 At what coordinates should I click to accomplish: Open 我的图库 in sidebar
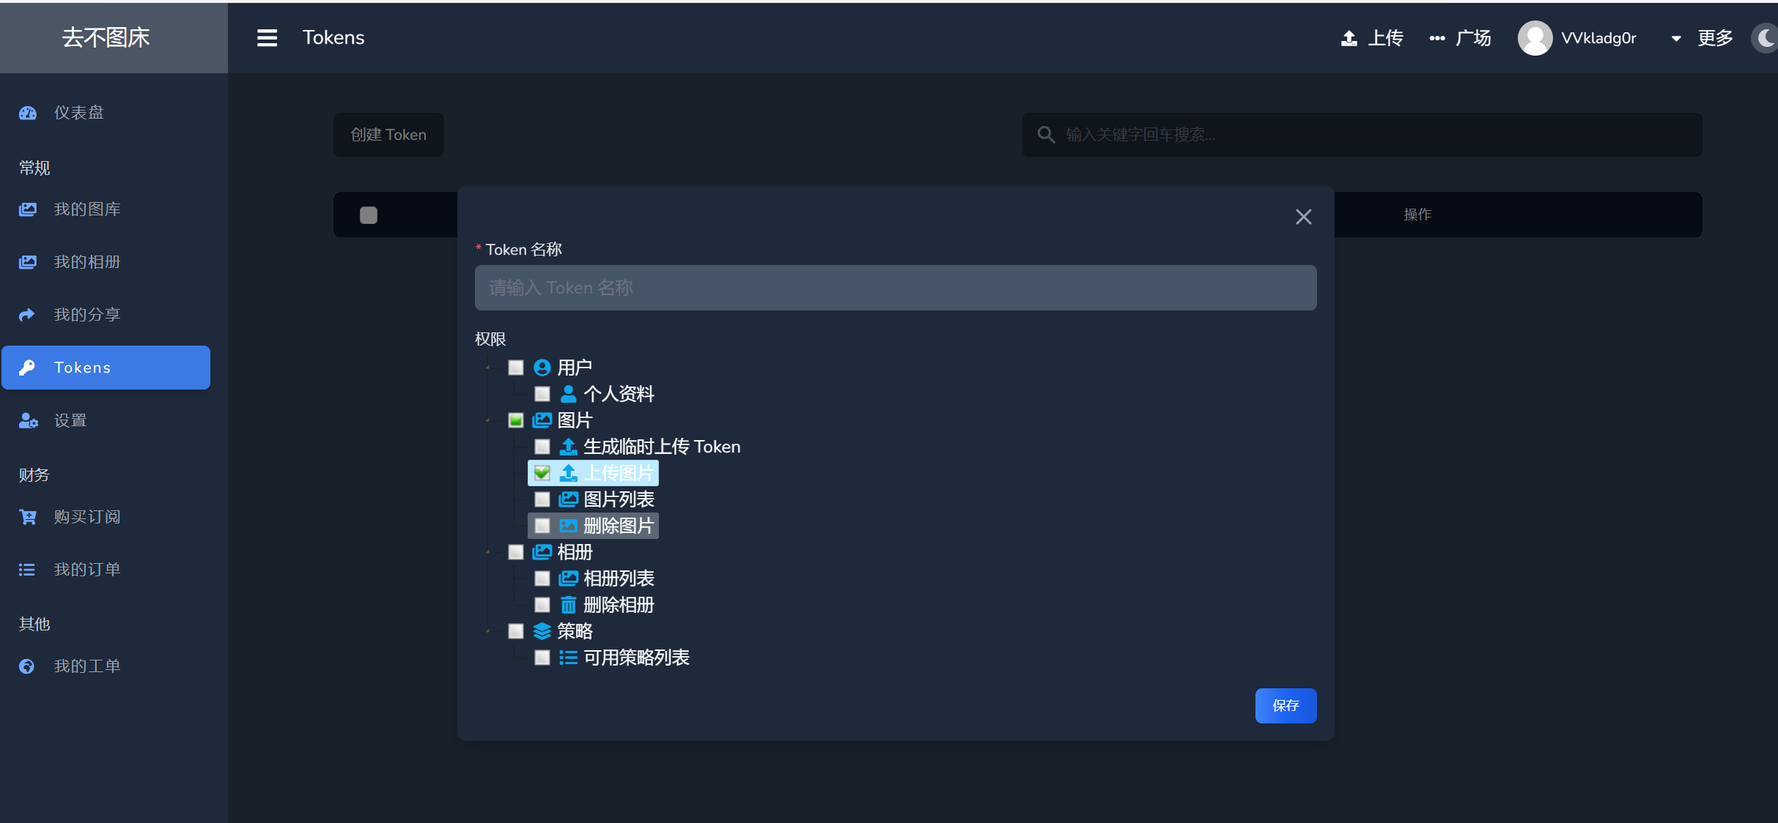(86, 209)
